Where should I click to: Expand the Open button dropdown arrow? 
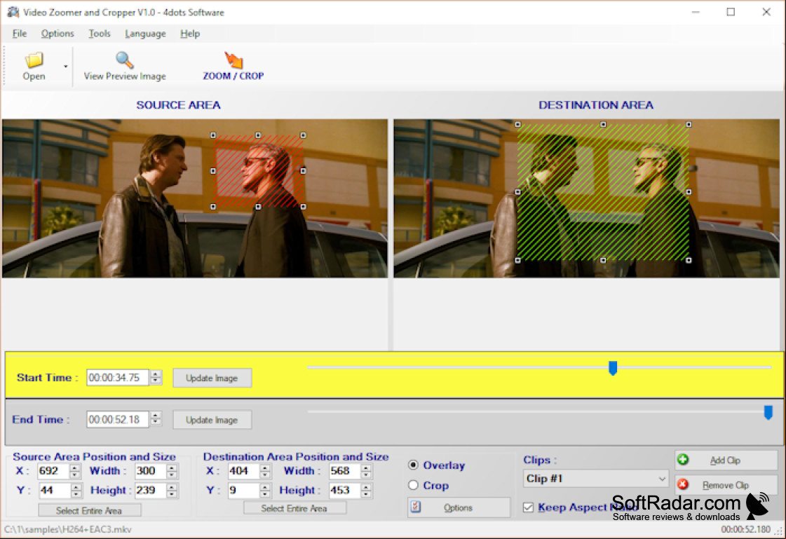click(65, 66)
